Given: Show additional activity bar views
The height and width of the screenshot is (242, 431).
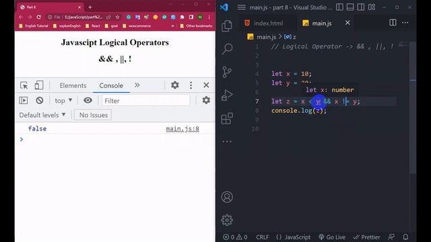Looking at the screenshot, I should click(227, 142).
